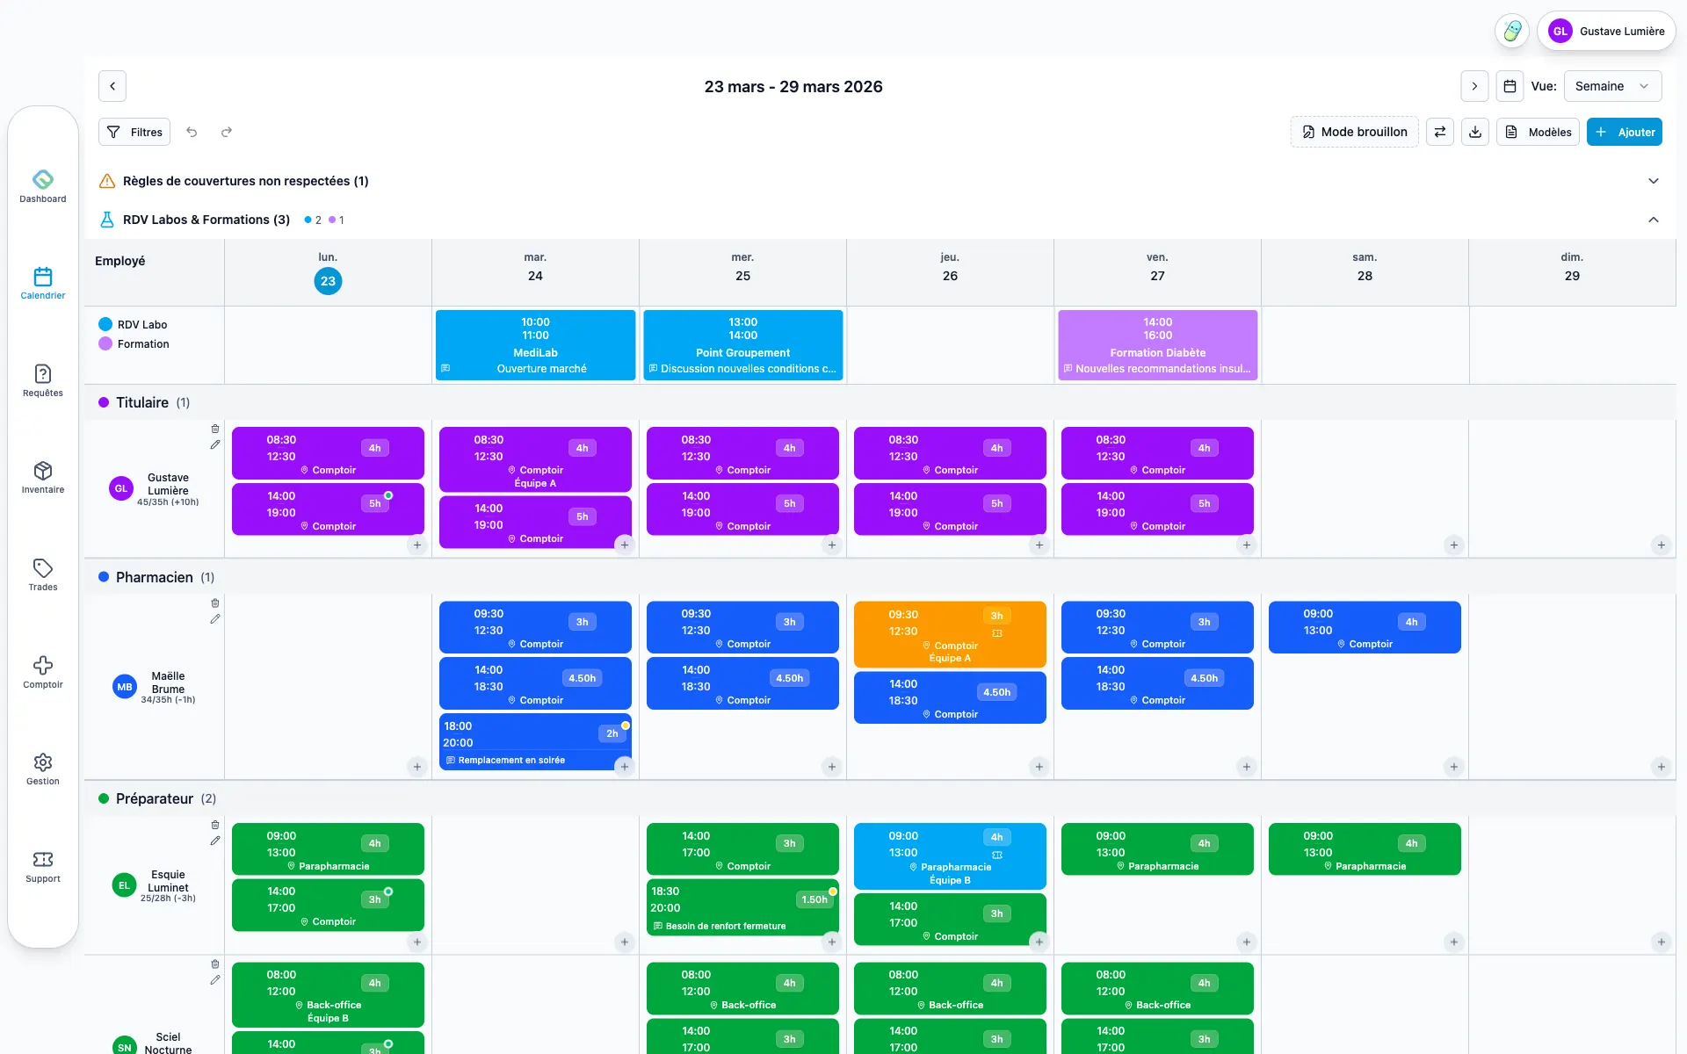Open the Vue Semaine dropdown
The image size is (1687, 1054).
(1612, 86)
